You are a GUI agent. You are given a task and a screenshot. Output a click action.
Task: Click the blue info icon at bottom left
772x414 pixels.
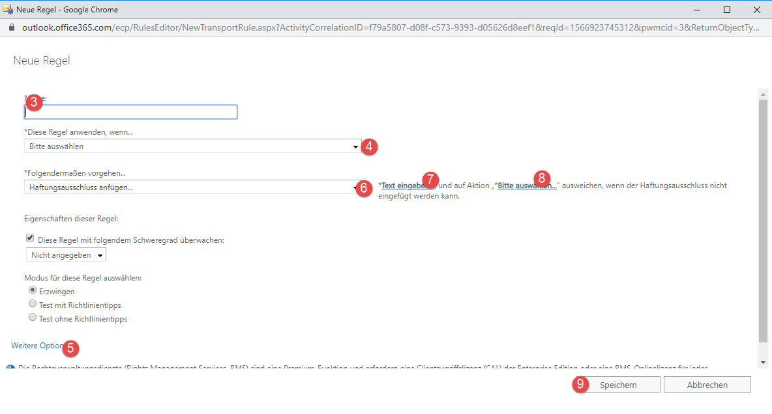coord(10,368)
